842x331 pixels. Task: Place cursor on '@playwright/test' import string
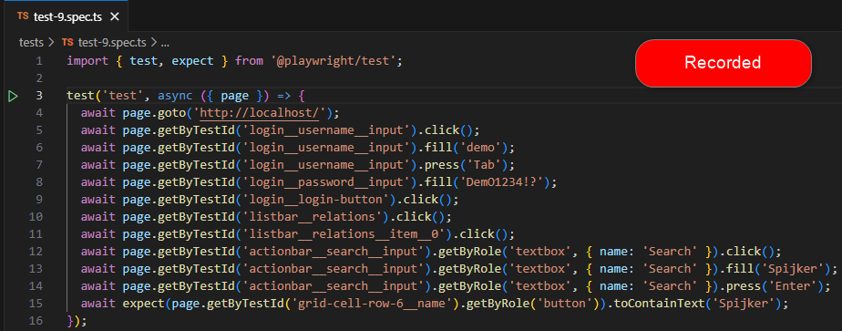(x=333, y=61)
